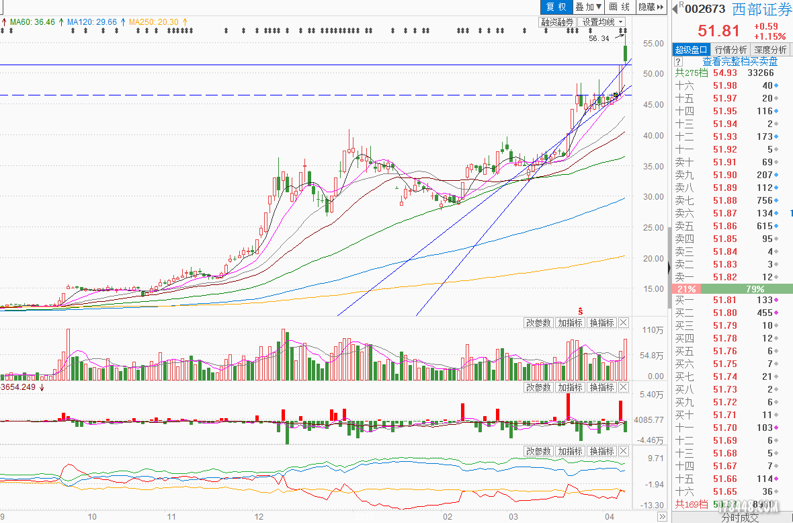Click the diamond marker beside volume 756
This screenshot has height=523, width=793.
(776, 201)
